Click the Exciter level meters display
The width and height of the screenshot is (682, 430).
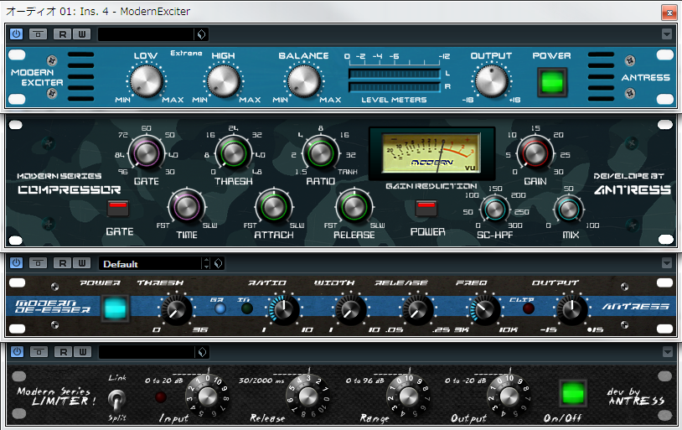[394, 80]
